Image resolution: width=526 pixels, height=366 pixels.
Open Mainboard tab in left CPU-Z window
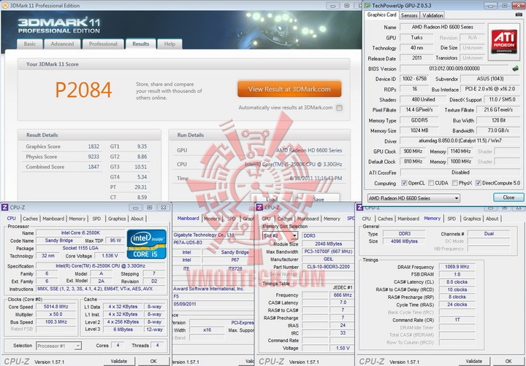pyautogui.click(x=53, y=219)
